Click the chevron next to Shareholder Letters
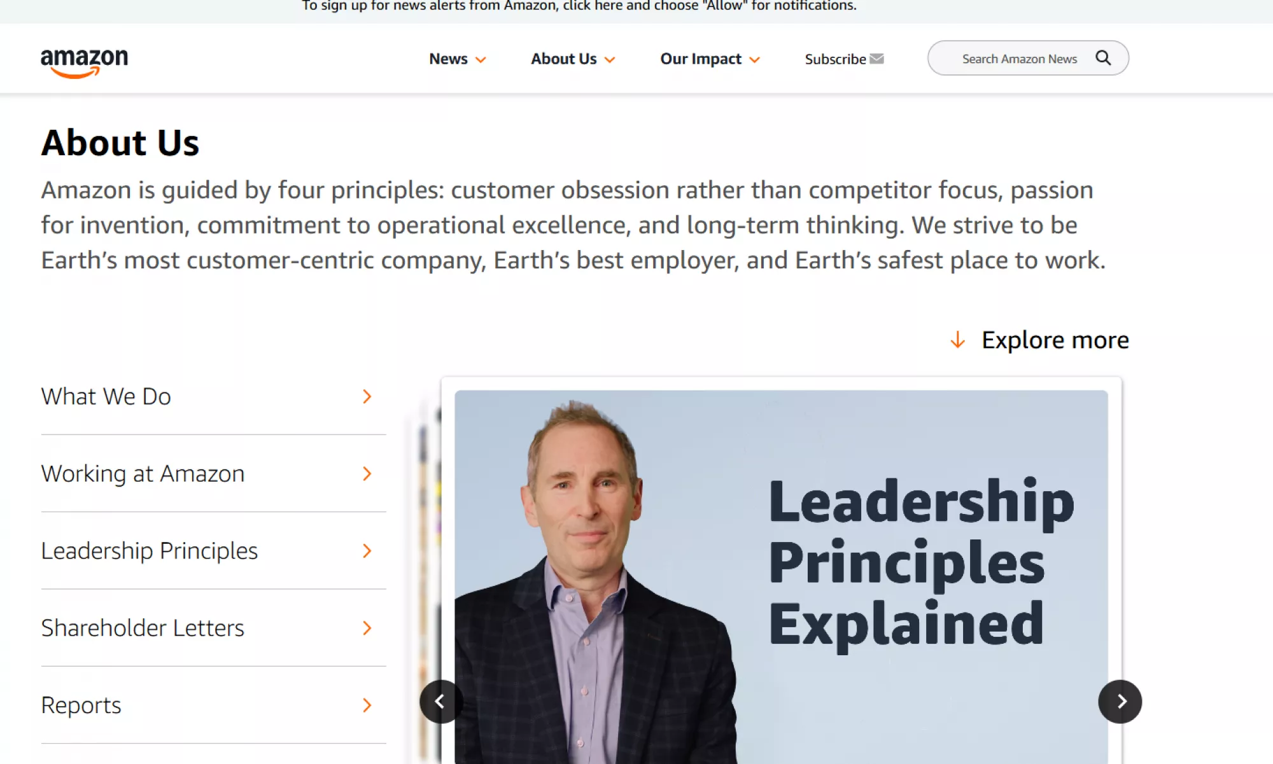Image resolution: width=1273 pixels, height=764 pixels. 367,629
